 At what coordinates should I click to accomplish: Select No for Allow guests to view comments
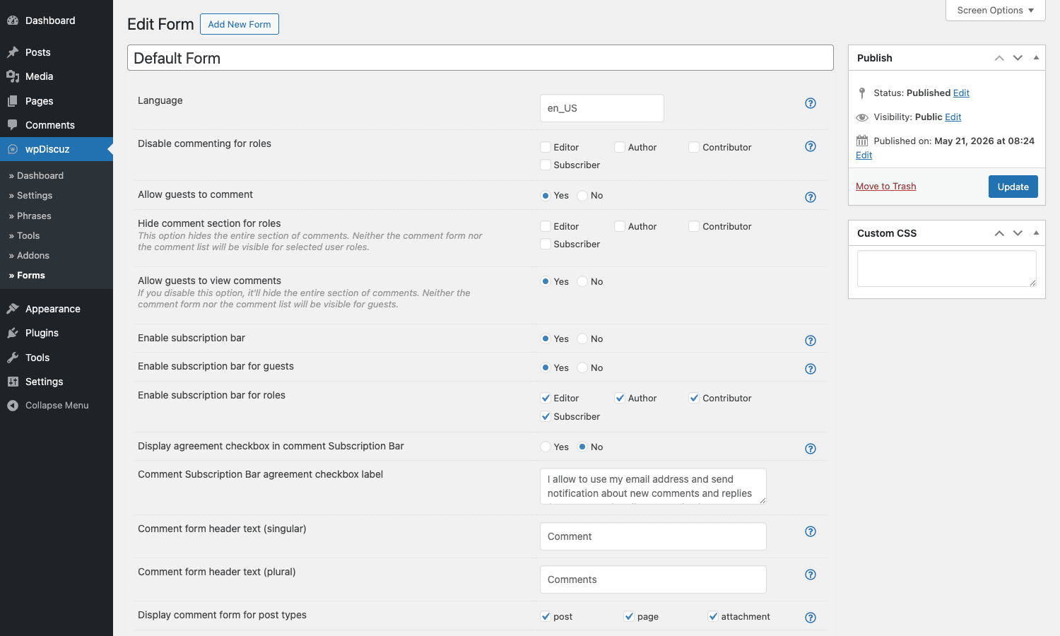pyautogui.click(x=582, y=281)
